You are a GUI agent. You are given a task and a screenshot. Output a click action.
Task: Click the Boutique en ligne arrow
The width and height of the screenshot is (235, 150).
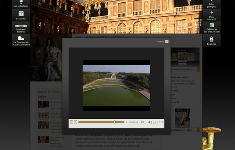198,130
